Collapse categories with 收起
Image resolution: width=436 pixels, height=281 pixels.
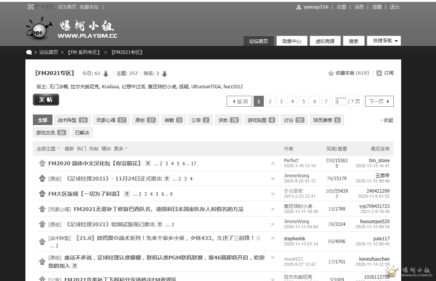coord(387,120)
